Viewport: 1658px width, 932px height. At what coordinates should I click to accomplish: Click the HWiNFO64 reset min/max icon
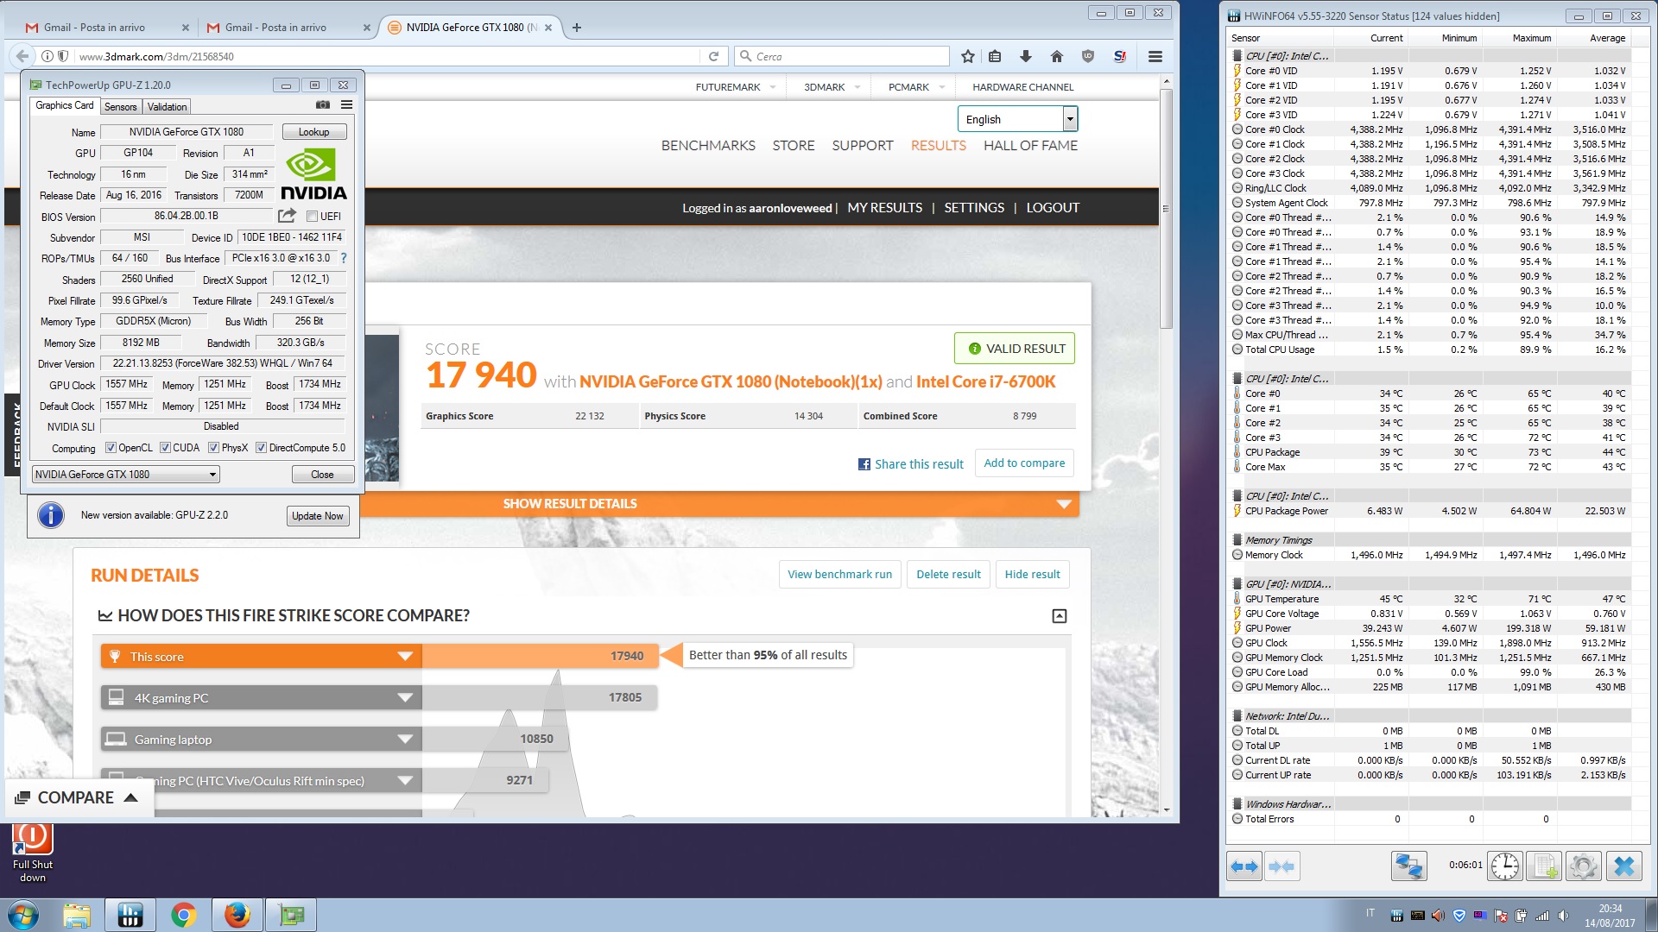coord(1505,866)
